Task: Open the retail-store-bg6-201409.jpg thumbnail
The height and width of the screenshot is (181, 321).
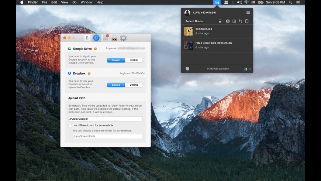Action: pyautogui.click(x=188, y=45)
